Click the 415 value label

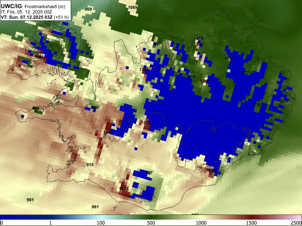point(200,39)
